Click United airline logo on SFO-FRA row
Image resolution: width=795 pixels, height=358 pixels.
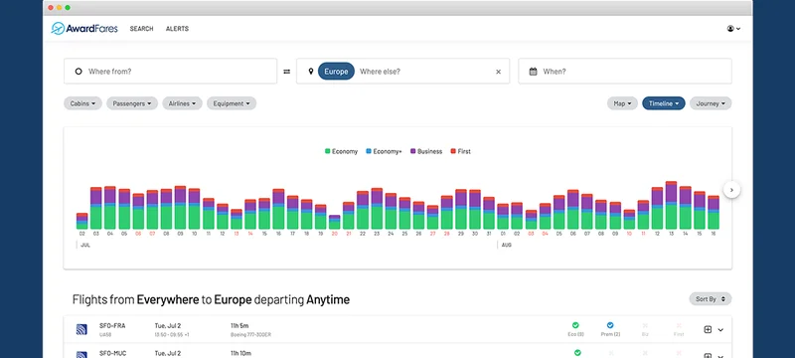pyautogui.click(x=81, y=329)
